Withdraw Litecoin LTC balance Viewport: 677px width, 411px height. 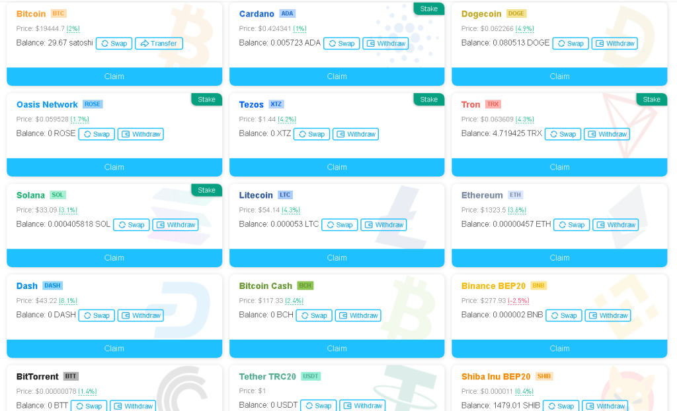[x=384, y=225]
